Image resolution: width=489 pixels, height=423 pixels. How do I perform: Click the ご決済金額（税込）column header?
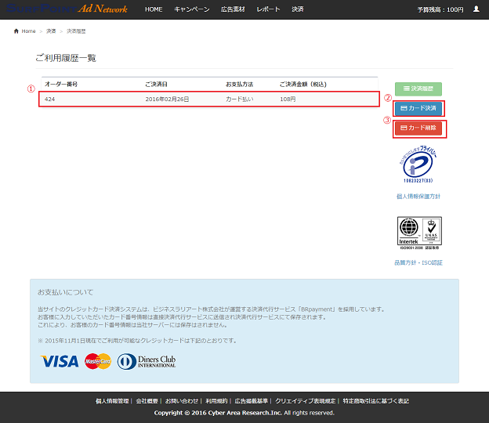coord(302,84)
